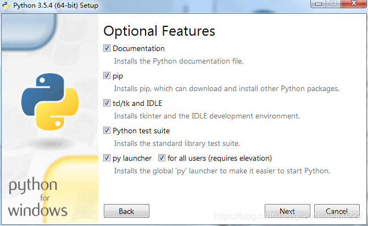Click the window title 'Python 3.5.4 (64-bit) Setup'

coord(55,5)
